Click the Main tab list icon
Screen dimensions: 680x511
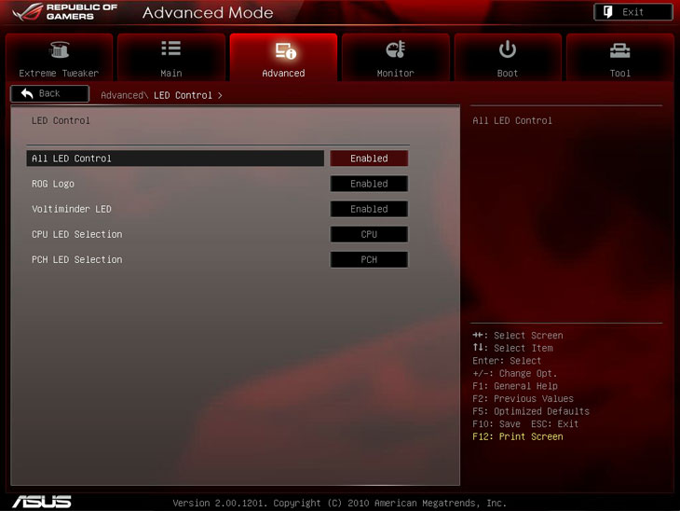pyautogui.click(x=170, y=50)
